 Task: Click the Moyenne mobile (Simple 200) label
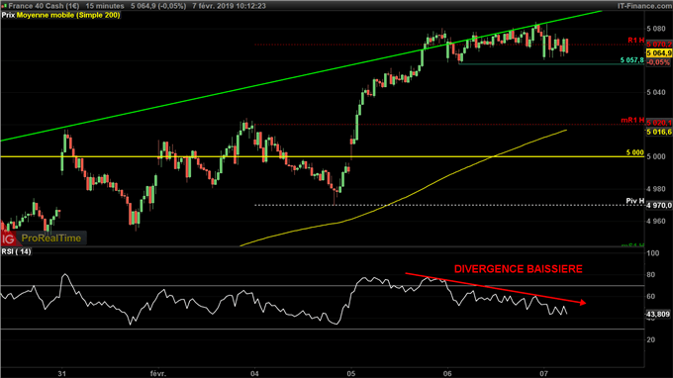coord(68,15)
